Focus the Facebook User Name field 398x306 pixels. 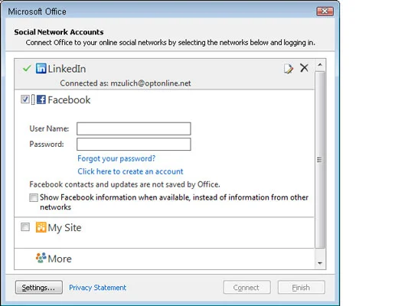[x=134, y=129]
